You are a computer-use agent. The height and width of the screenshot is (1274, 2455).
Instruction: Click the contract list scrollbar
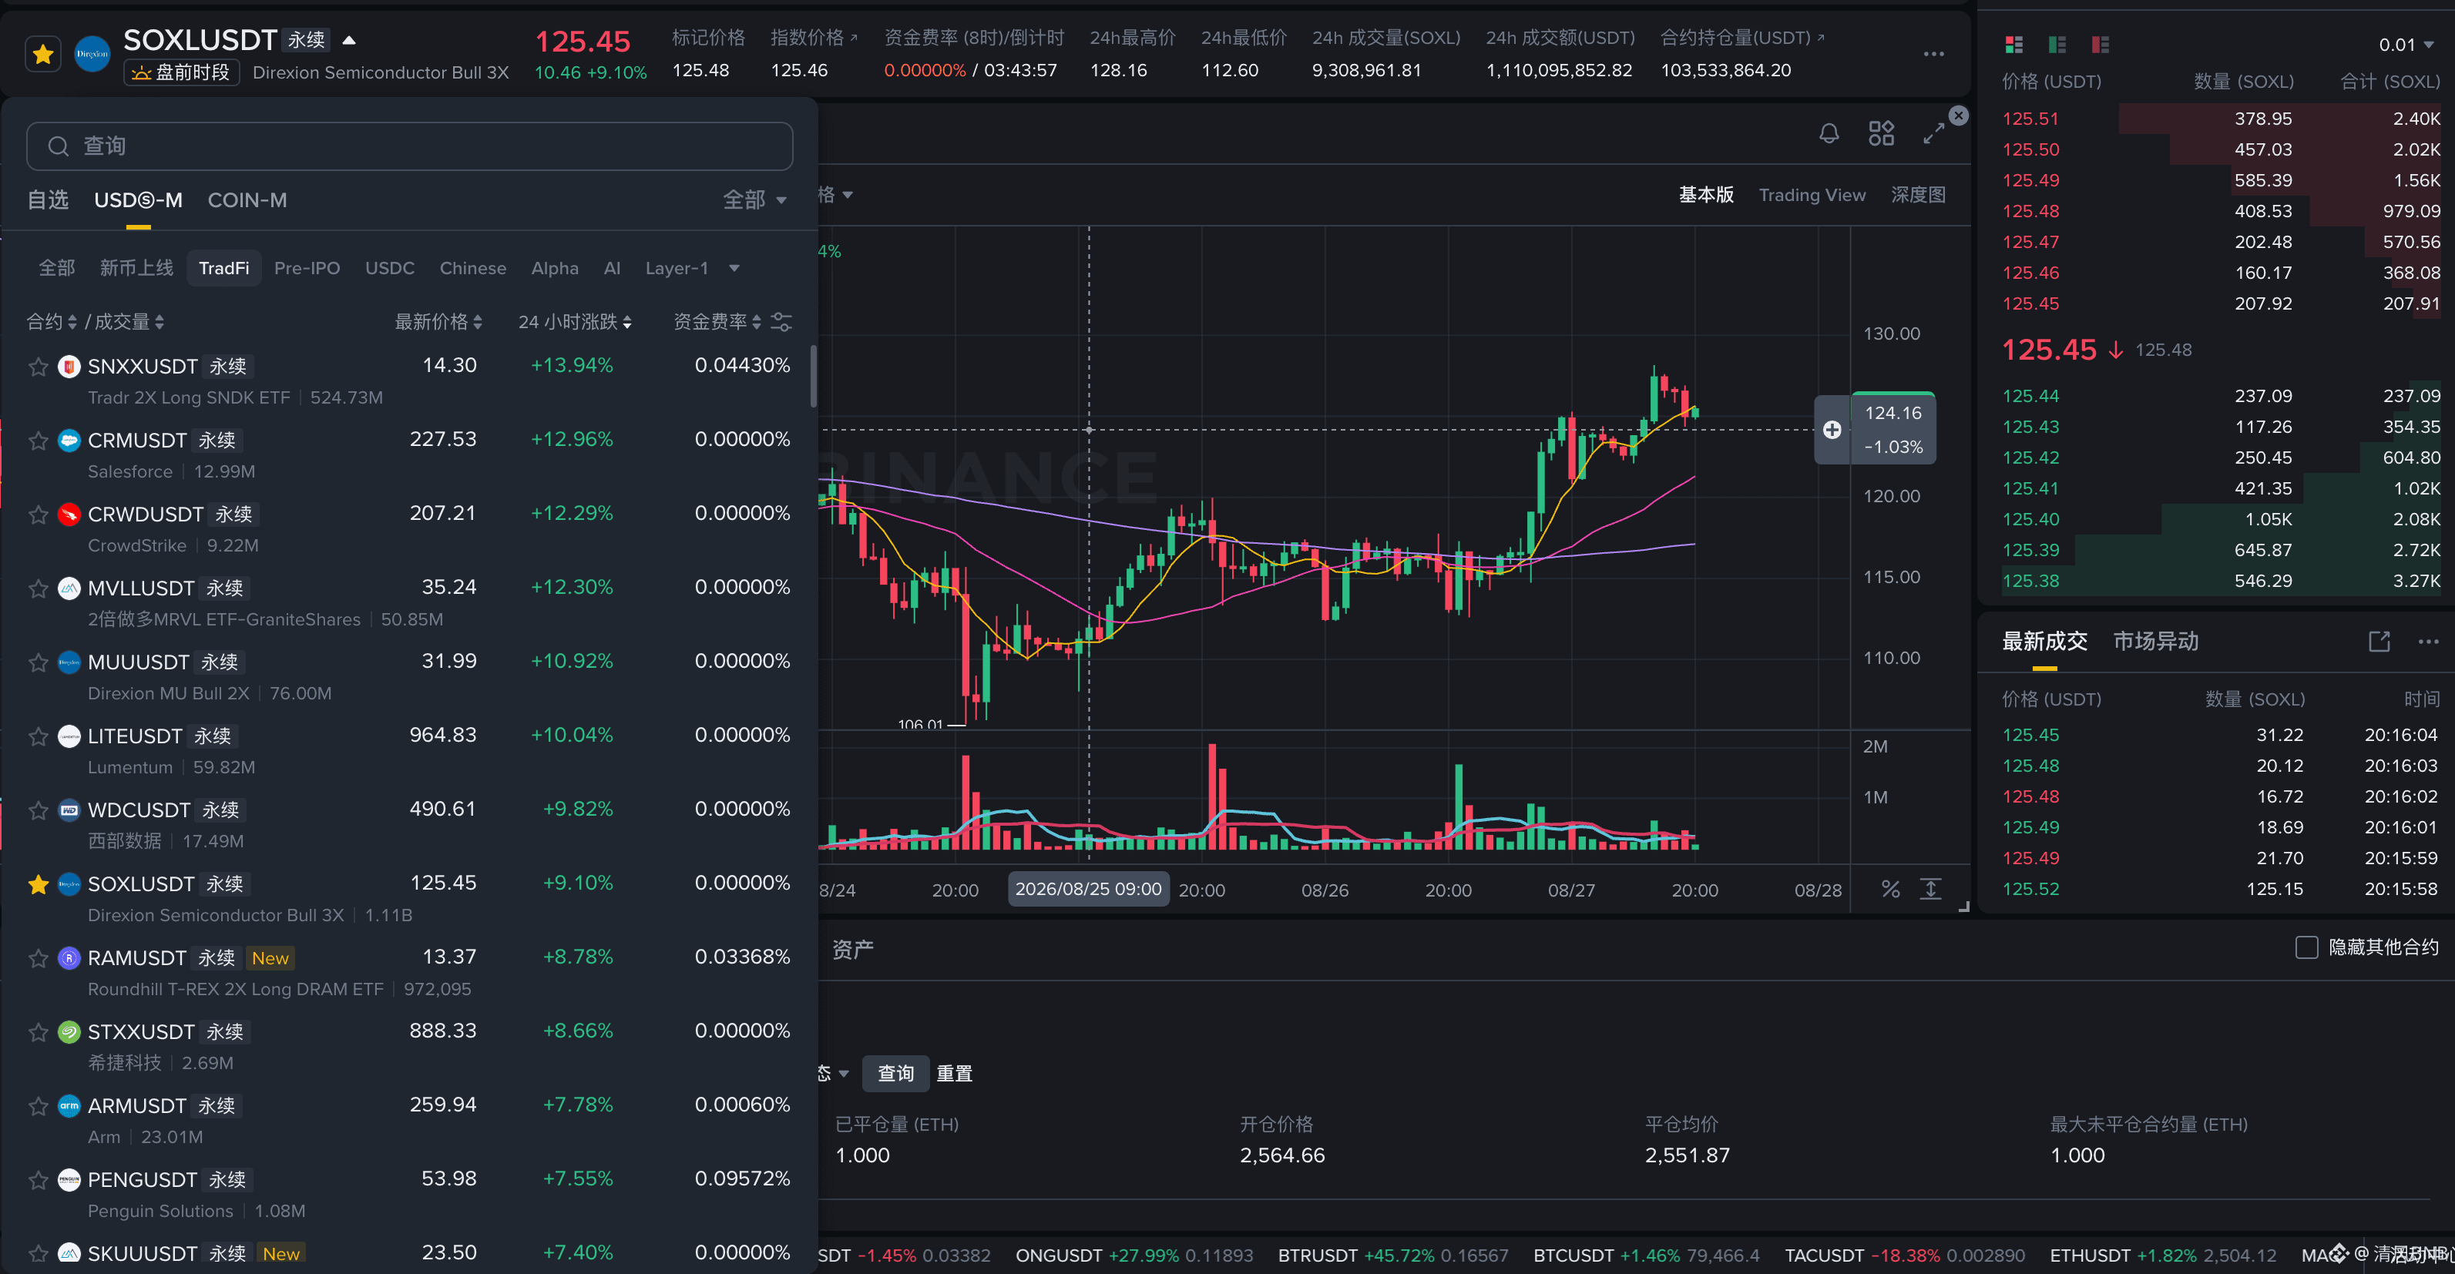coord(813,377)
